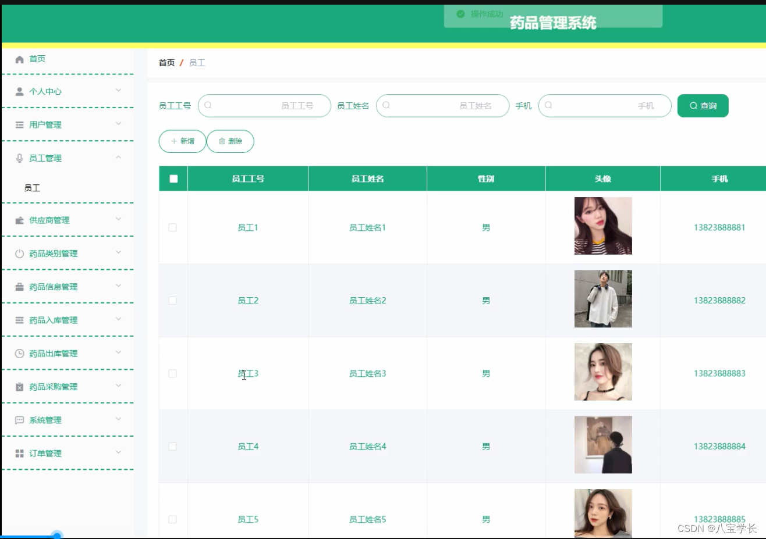Click the home icon beside 首页

click(20, 58)
